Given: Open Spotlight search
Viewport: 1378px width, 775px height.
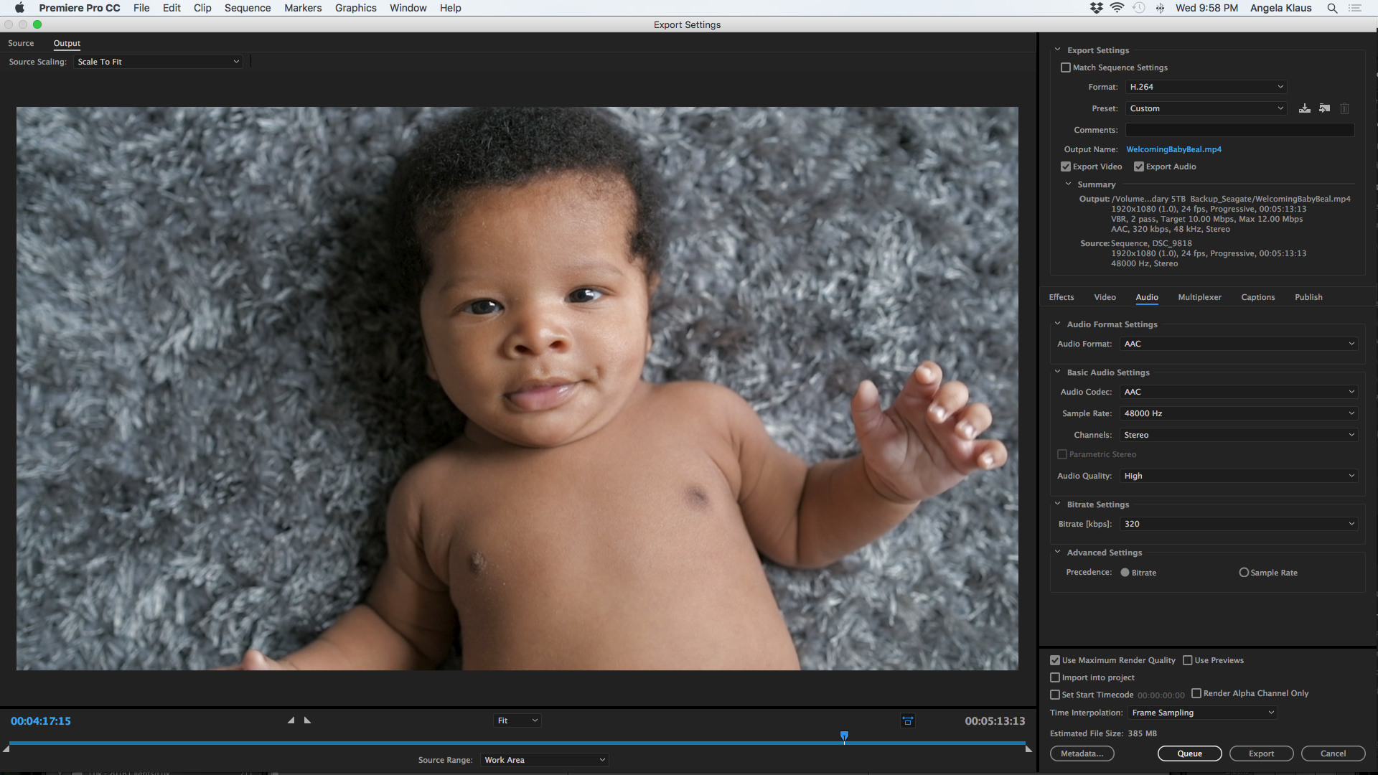Looking at the screenshot, I should pos(1332,8).
